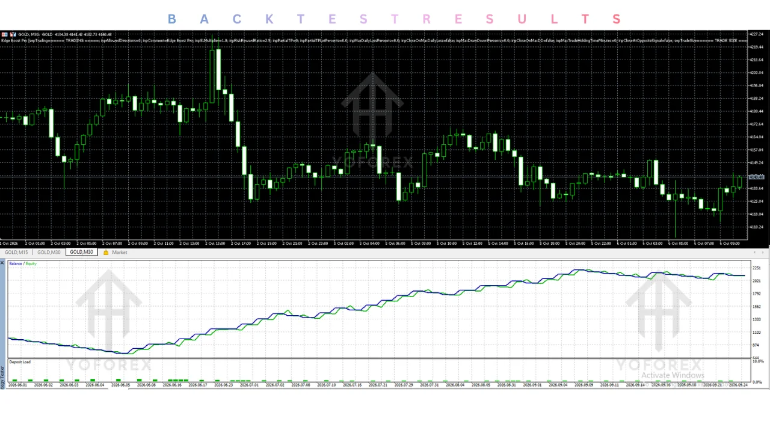Click the 2251 balance axis value

757,268
